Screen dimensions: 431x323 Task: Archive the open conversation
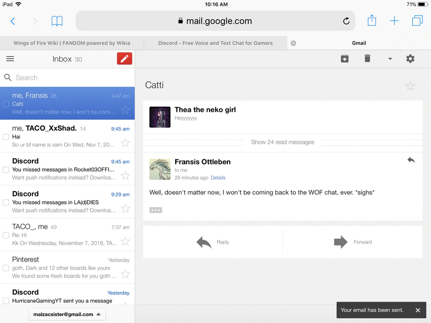click(x=345, y=59)
